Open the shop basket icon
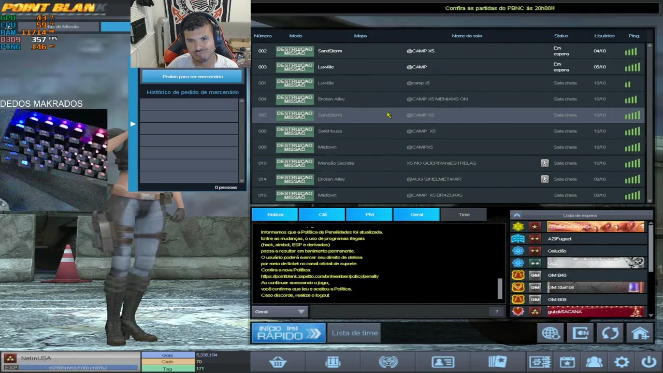 tap(278, 362)
